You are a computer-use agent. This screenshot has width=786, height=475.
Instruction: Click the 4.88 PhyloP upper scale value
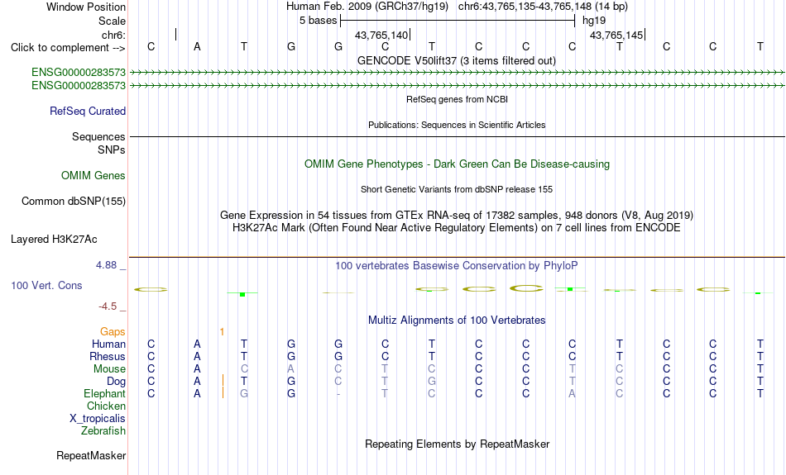click(x=106, y=265)
